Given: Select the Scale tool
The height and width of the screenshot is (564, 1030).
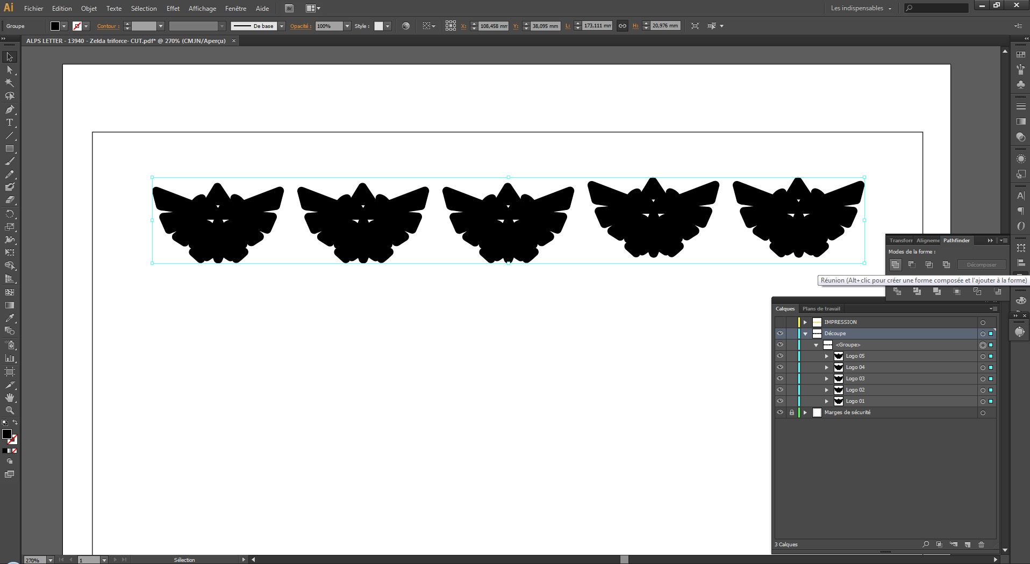Looking at the screenshot, I should coord(10,227).
